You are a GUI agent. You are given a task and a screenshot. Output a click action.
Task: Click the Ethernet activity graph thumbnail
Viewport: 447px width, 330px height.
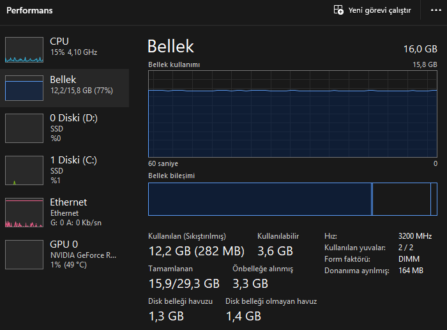24,213
